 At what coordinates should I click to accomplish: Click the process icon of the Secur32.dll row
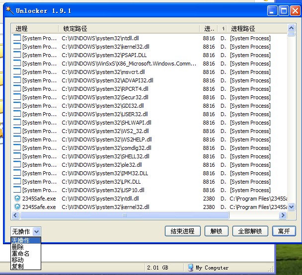point(17,97)
